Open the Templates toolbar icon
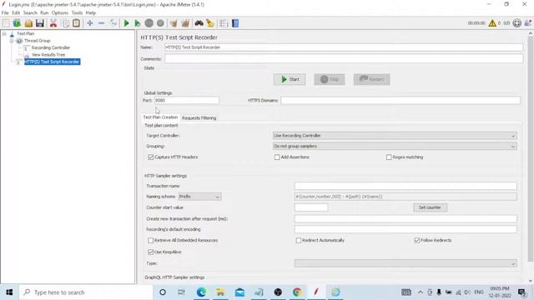The width and height of the screenshot is (534, 300). [17, 23]
